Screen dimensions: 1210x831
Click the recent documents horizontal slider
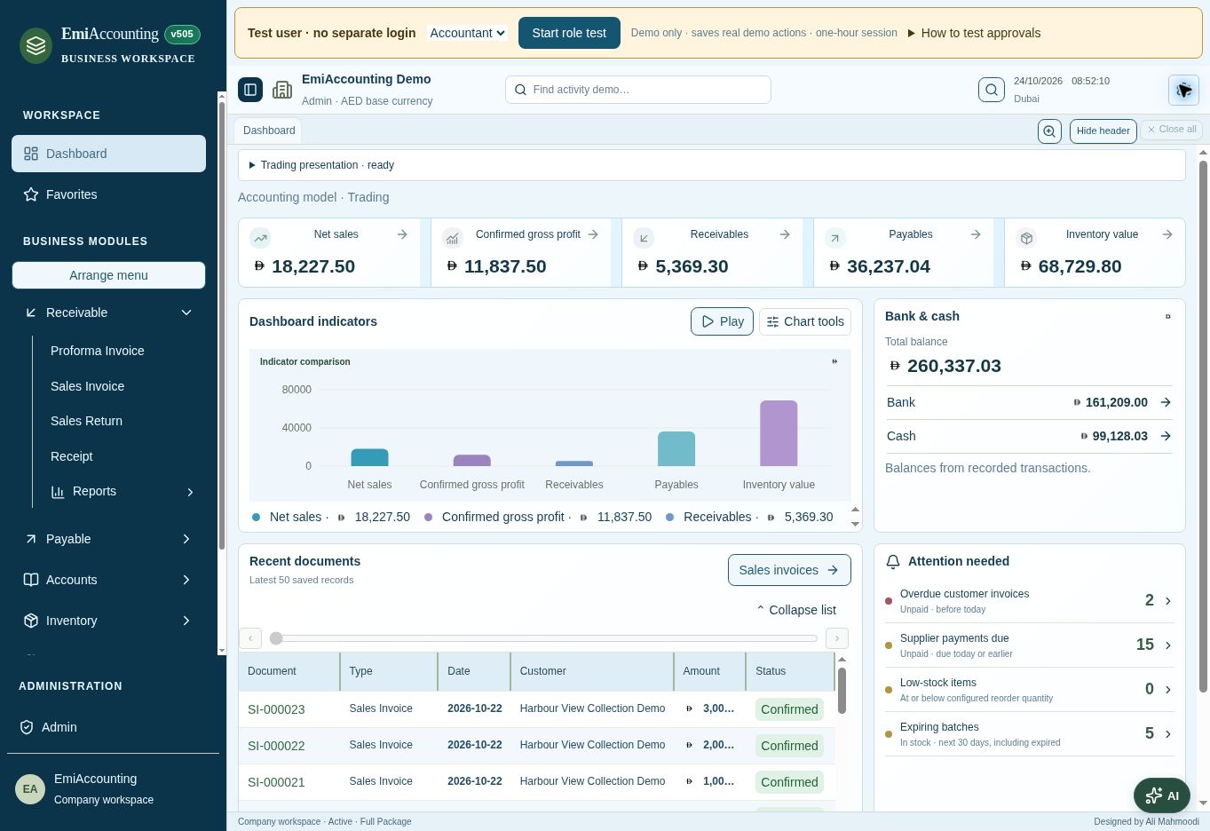click(543, 638)
